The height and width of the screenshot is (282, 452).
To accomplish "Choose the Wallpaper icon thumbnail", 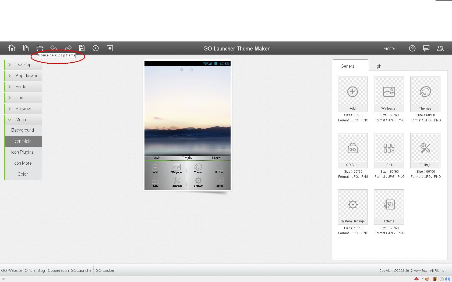I will (x=389, y=94).
